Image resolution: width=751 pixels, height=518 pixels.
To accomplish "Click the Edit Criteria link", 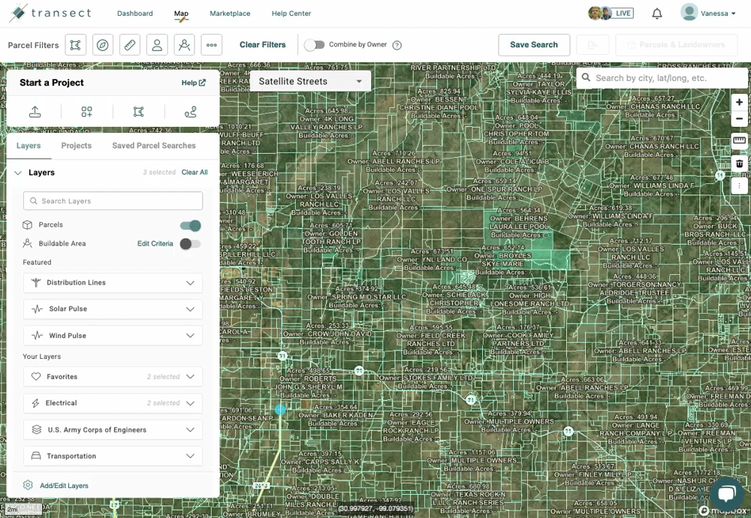I will [x=155, y=244].
